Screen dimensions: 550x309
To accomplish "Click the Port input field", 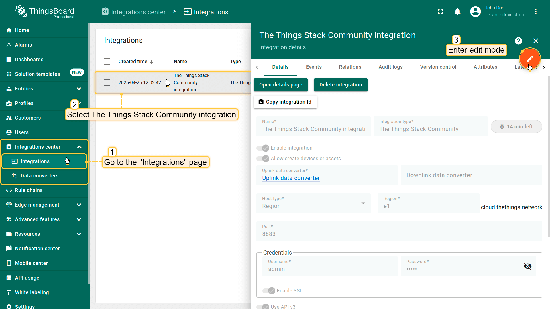I will tap(399, 234).
